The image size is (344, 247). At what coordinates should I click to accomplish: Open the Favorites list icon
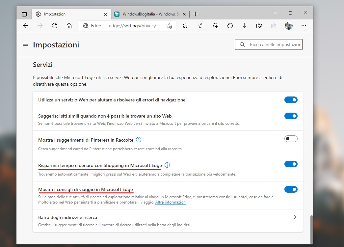click(201, 26)
